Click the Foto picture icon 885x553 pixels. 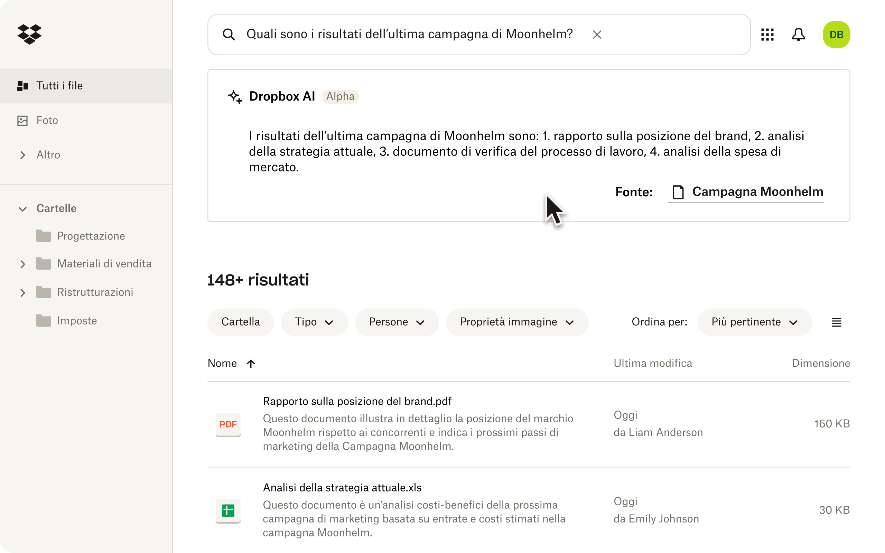point(23,120)
